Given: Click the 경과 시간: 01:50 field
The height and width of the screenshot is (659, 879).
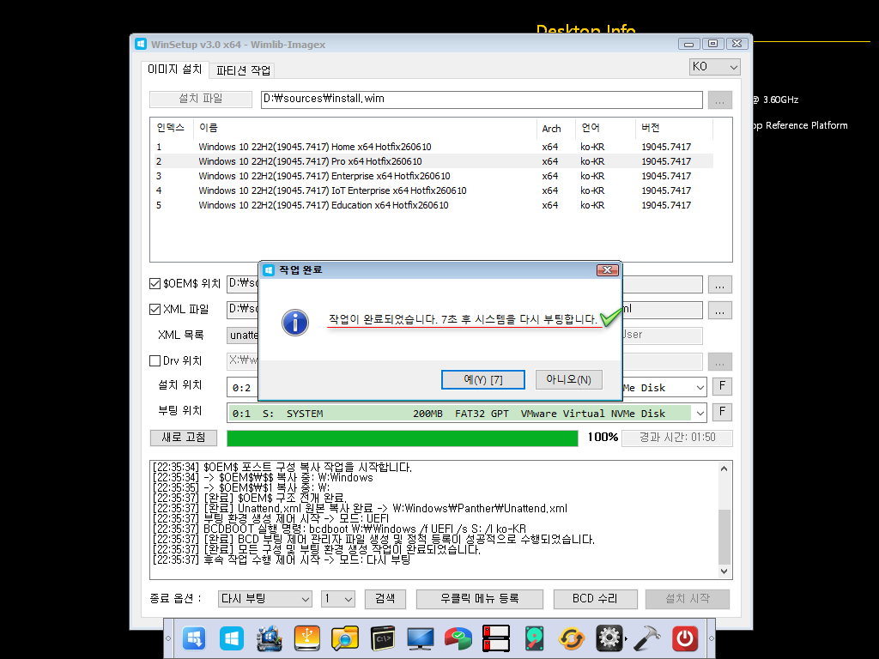Looking at the screenshot, I should (677, 438).
